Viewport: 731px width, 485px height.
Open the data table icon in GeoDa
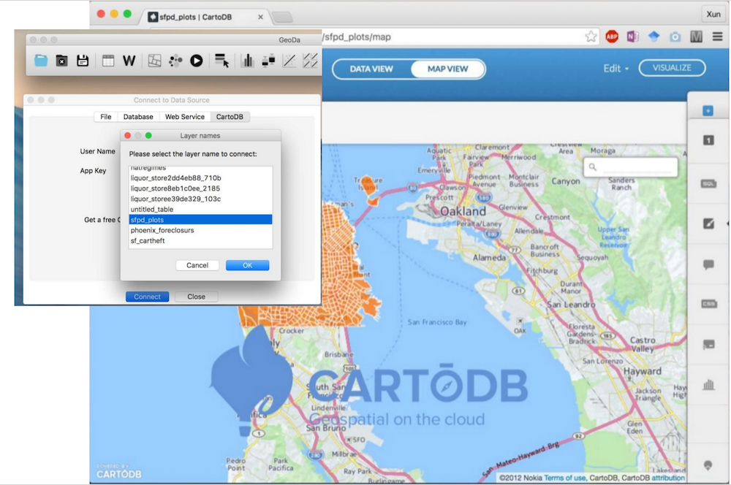coord(108,61)
